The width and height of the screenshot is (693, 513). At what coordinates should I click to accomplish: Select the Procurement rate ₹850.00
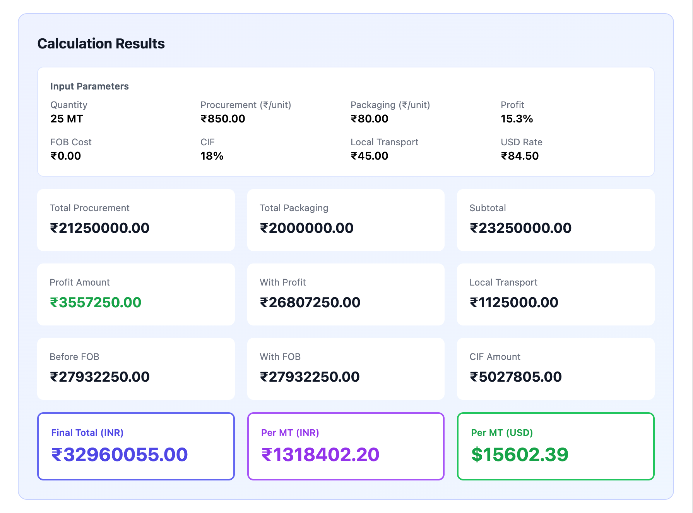[x=222, y=119]
